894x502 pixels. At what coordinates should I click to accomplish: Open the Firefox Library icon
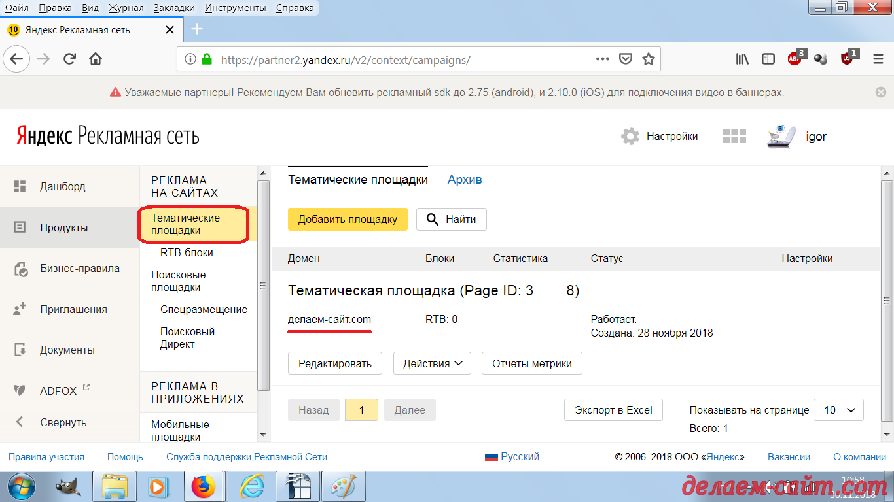(742, 59)
